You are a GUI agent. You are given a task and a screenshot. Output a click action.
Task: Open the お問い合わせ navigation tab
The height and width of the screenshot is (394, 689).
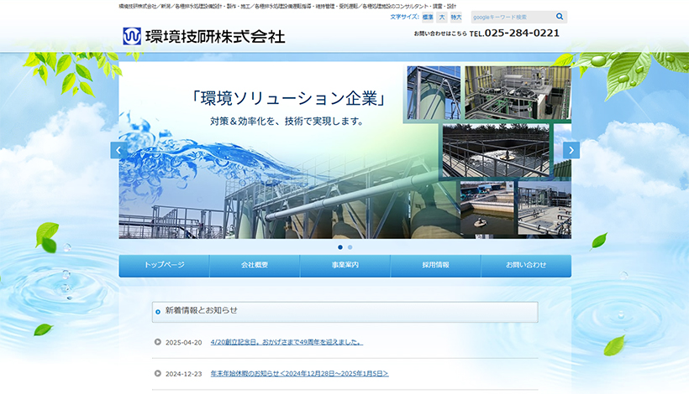coord(526,265)
